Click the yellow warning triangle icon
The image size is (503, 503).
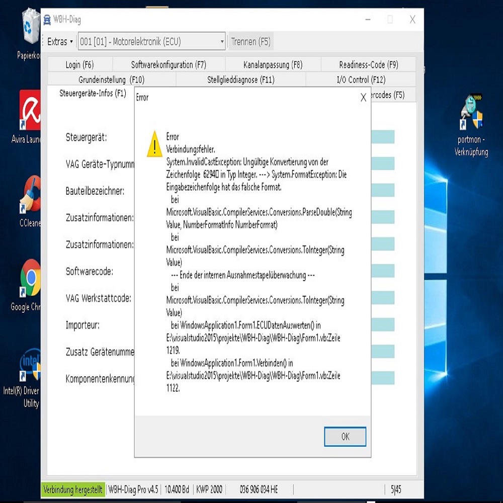pos(154,144)
